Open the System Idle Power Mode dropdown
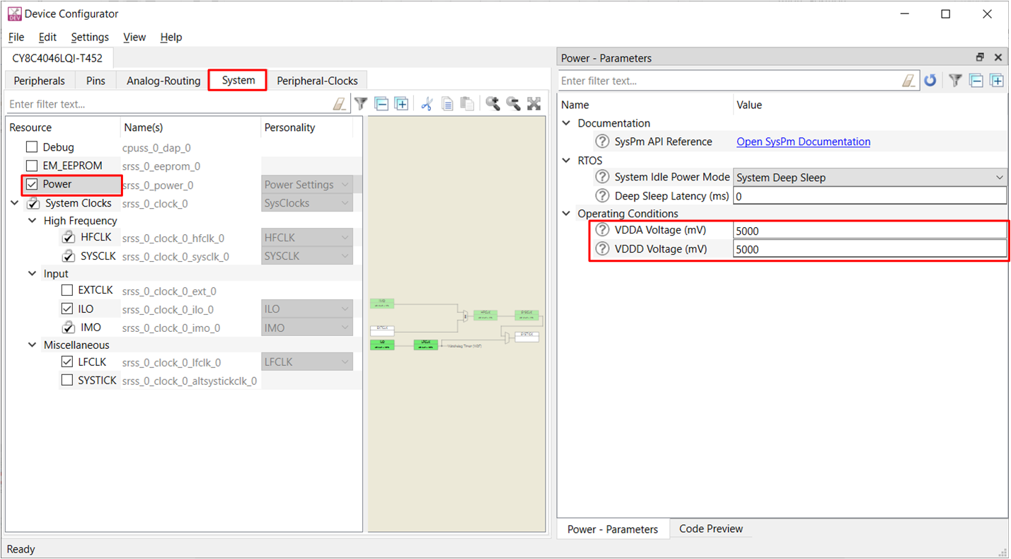This screenshot has width=1011, height=559. click(870, 178)
